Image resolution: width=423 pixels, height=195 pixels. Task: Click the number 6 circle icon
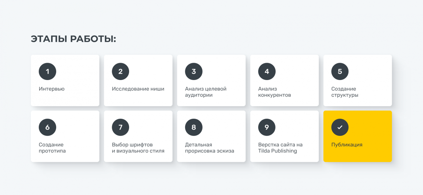(x=47, y=127)
